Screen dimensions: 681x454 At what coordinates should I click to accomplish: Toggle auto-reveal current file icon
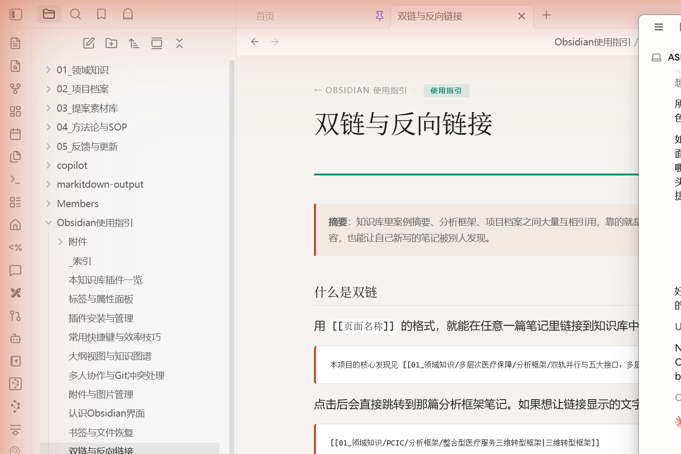point(157,44)
